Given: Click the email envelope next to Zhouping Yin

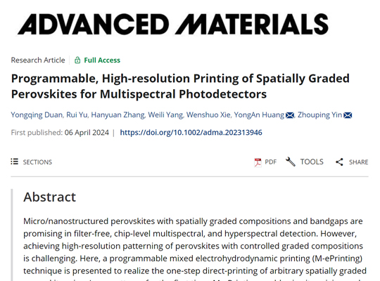Looking at the screenshot, I should point(348,115).
